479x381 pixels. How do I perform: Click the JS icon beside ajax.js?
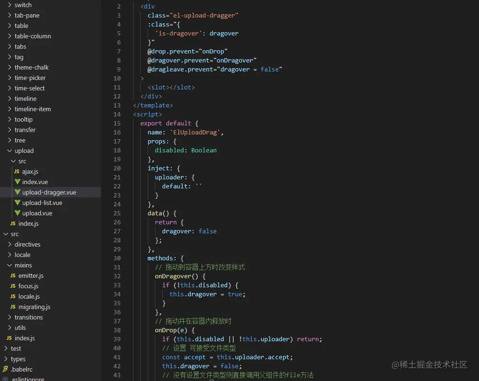tap(17, 171)
